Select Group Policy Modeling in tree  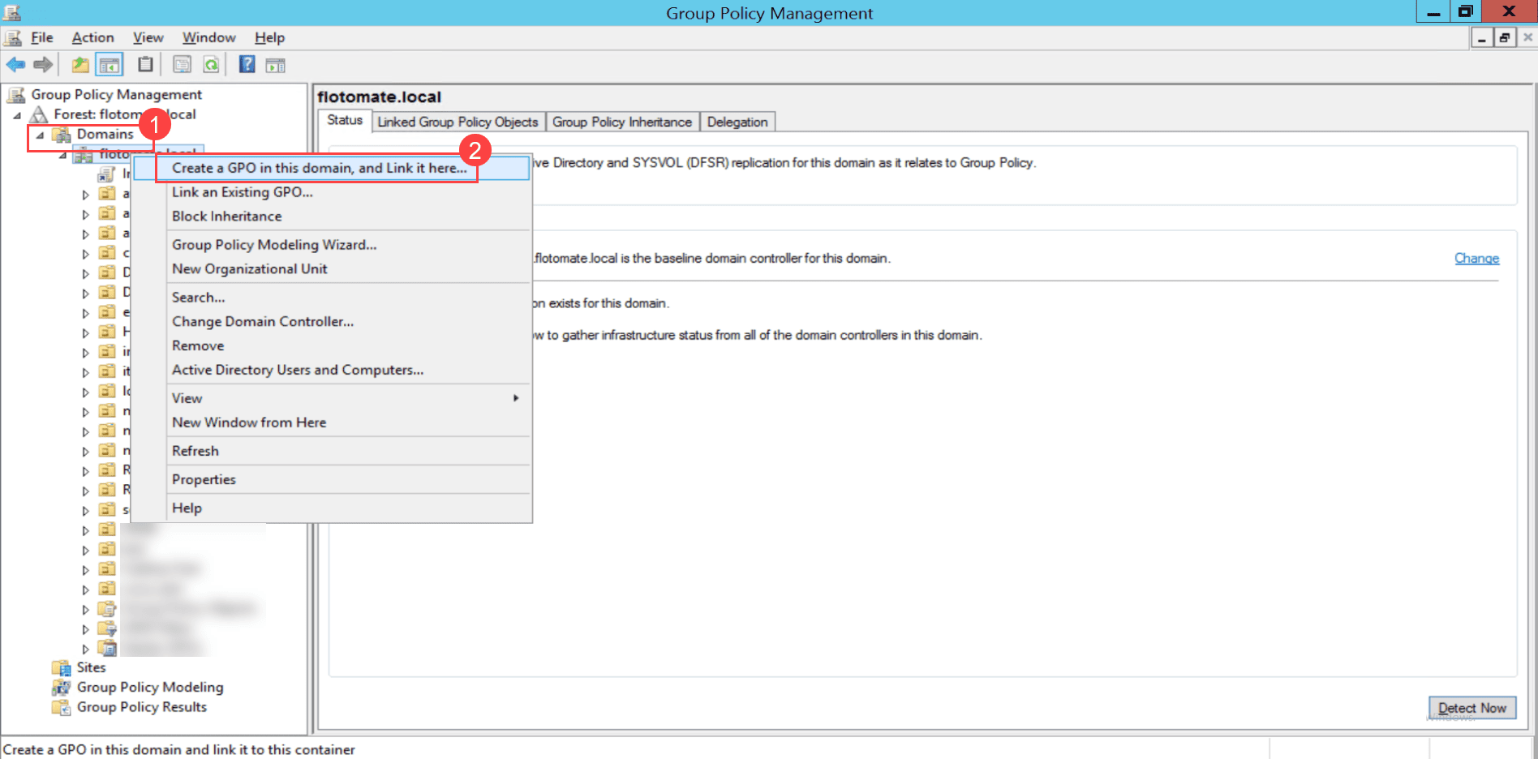tap(149, 687)
